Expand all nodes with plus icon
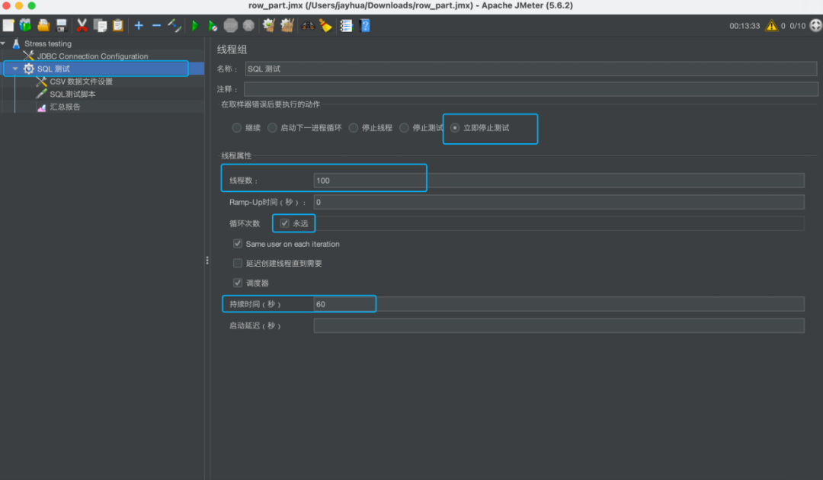823x480 pixels. (x=139, y=25)
